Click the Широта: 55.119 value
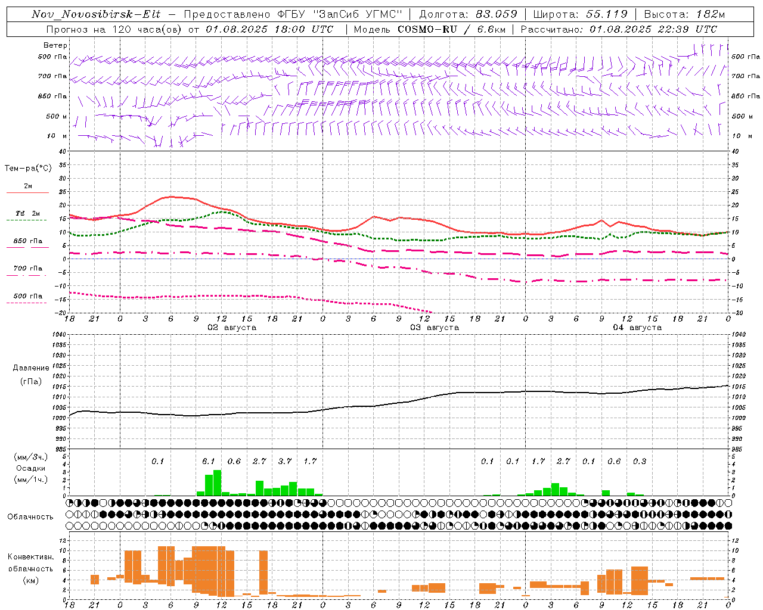The width and height of the screenshot is (763, 610). 580,14
